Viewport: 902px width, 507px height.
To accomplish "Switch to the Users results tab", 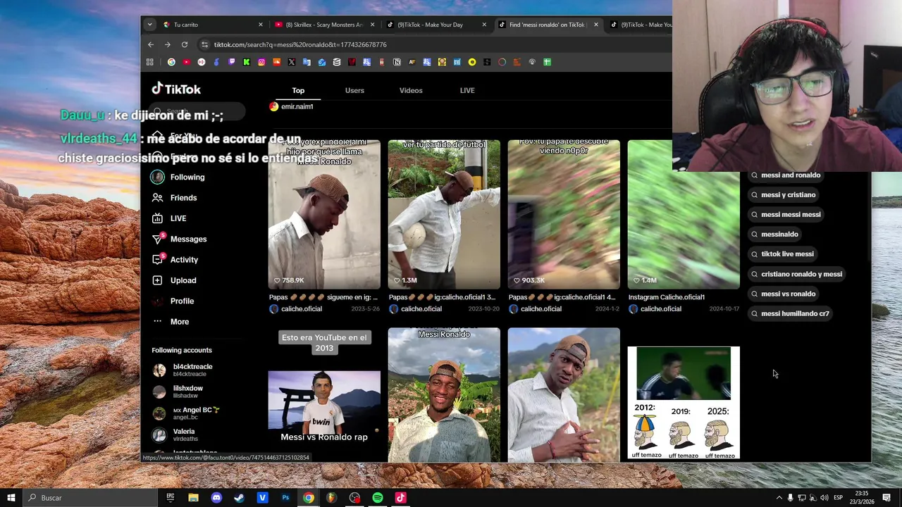I will tap(354, 90).
